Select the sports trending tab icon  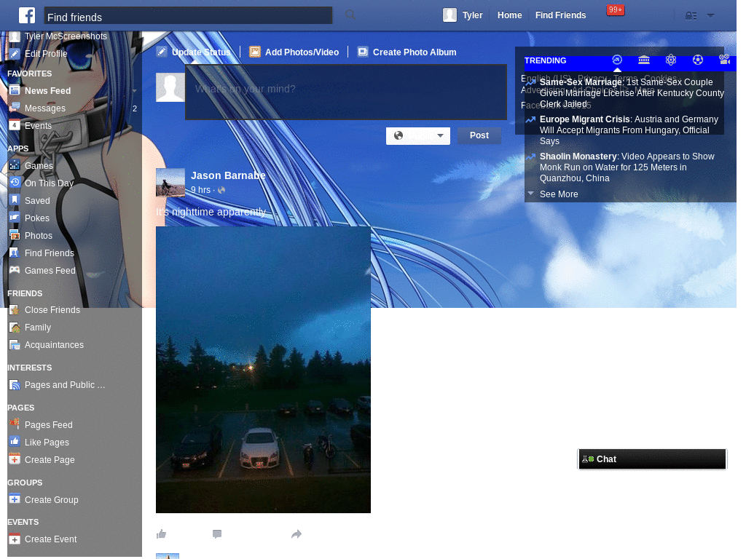click(697, 60)
